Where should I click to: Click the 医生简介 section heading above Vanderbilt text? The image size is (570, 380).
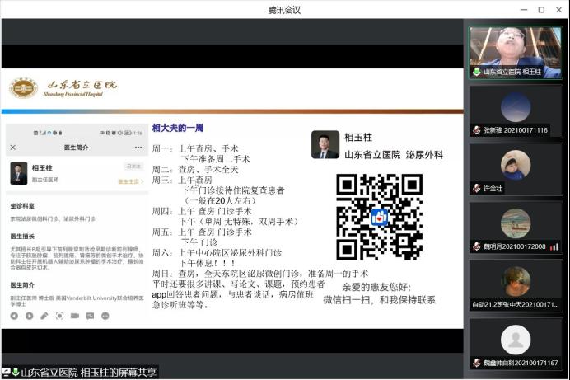pyautogui.click(x=22, y=284)
